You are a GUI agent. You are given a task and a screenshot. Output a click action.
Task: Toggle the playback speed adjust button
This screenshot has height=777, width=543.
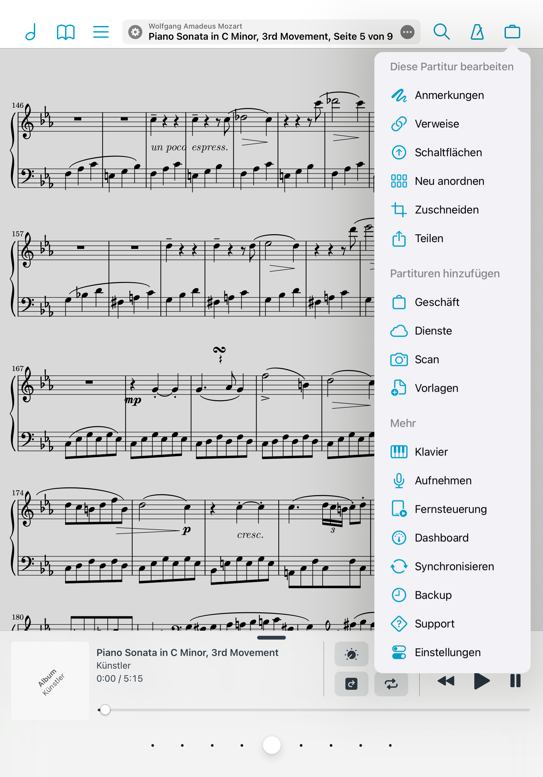click(351, 654)
